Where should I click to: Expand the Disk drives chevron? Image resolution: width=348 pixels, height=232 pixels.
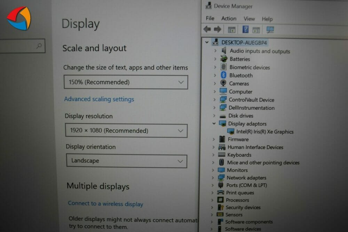214,115
